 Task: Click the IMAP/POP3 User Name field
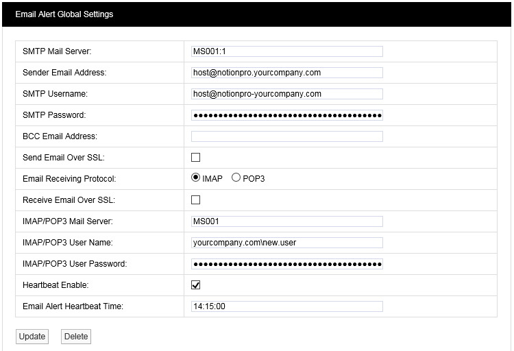(286, 243)
